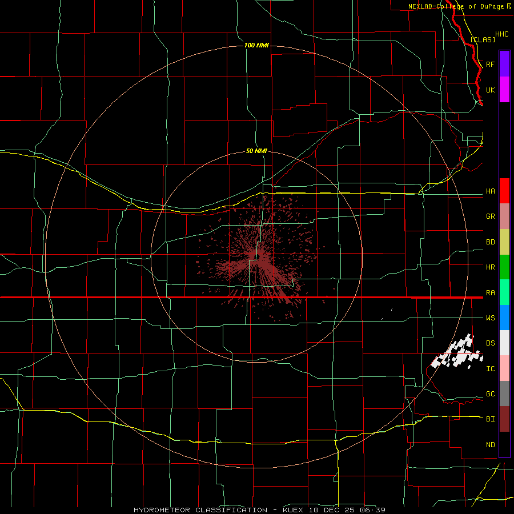Screen dimensions: 514x514
Task: Click the green HR legend swatch
Action: pyautogui.click(x=504, y=267)
